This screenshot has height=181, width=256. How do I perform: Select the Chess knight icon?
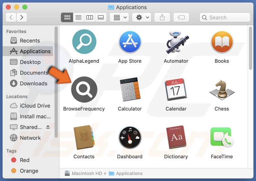click(222, 90)
